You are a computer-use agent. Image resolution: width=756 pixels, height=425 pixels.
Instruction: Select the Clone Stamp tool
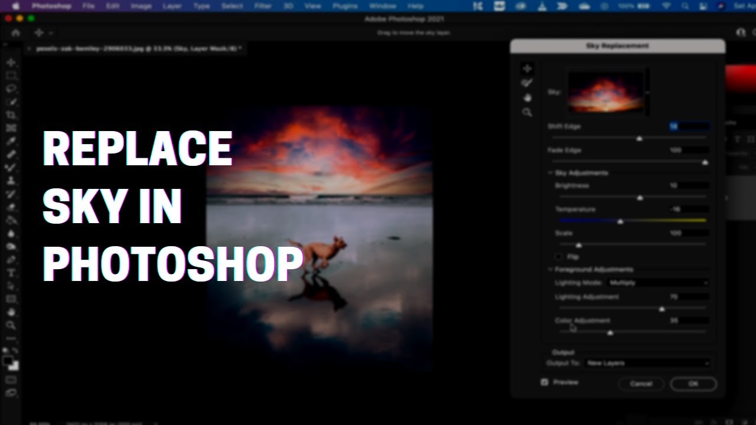(x=11, y=181)
